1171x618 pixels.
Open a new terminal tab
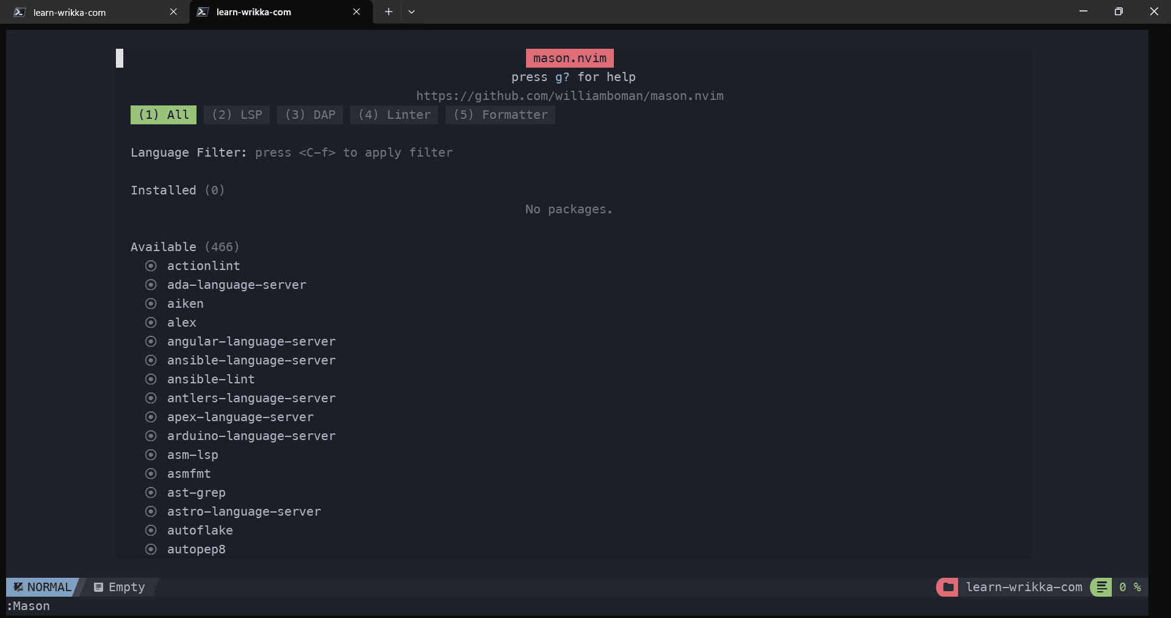click(x=388, y=12)
